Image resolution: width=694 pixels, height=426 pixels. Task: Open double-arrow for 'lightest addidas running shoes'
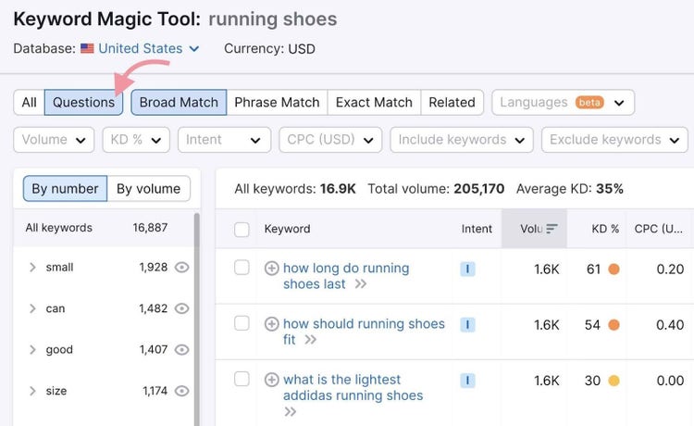coord(290,412)
